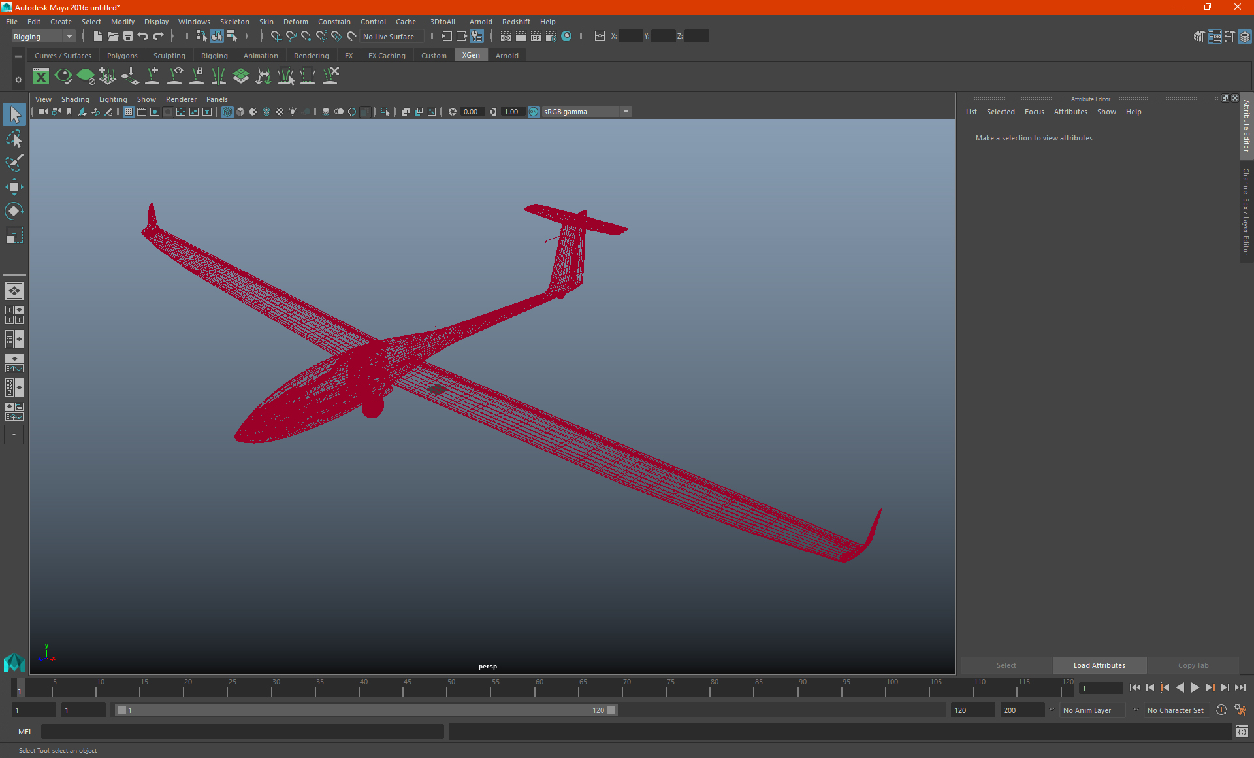
Task: Toggle use all lights in viewport
Action: (293, 112)
